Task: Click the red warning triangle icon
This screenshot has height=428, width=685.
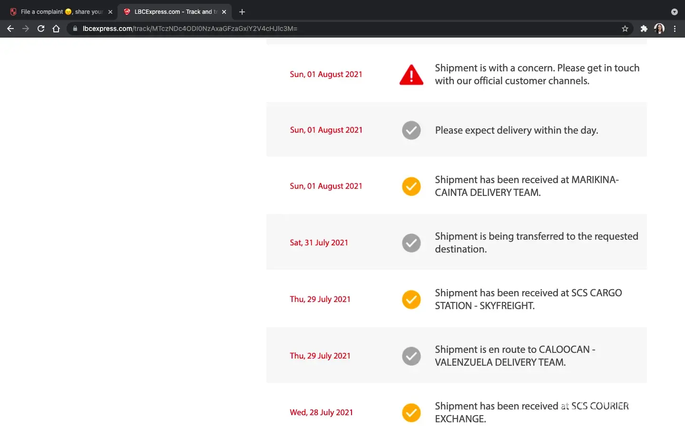Action: pos(411,75)
